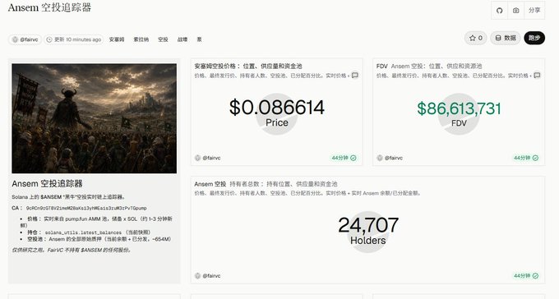Click the camera screenshot icon
The width and height of the screenshot is (559, 299).
(x=516, y=11)
